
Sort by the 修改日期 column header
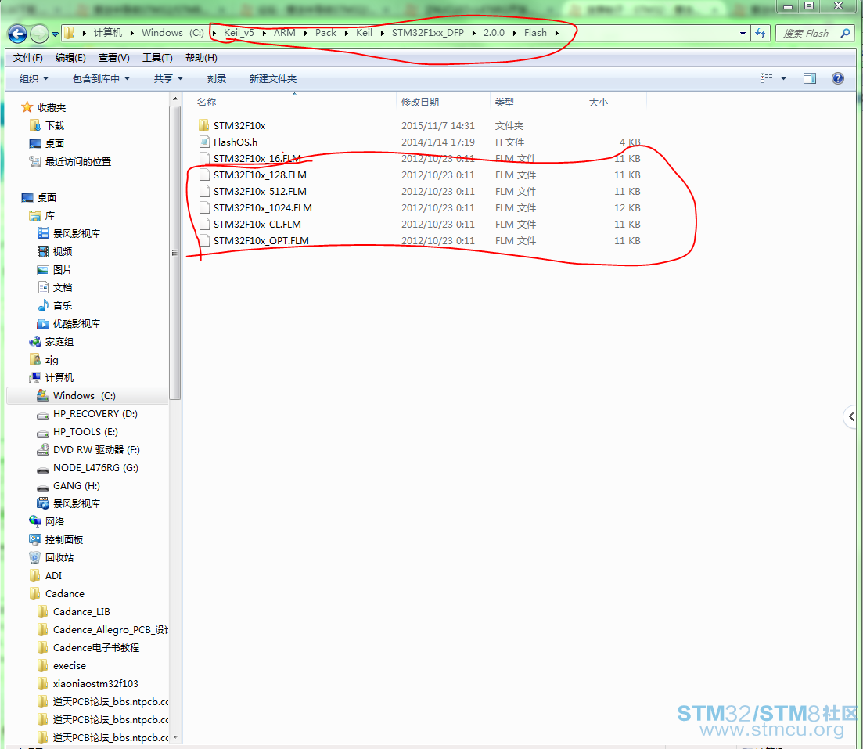420,102
